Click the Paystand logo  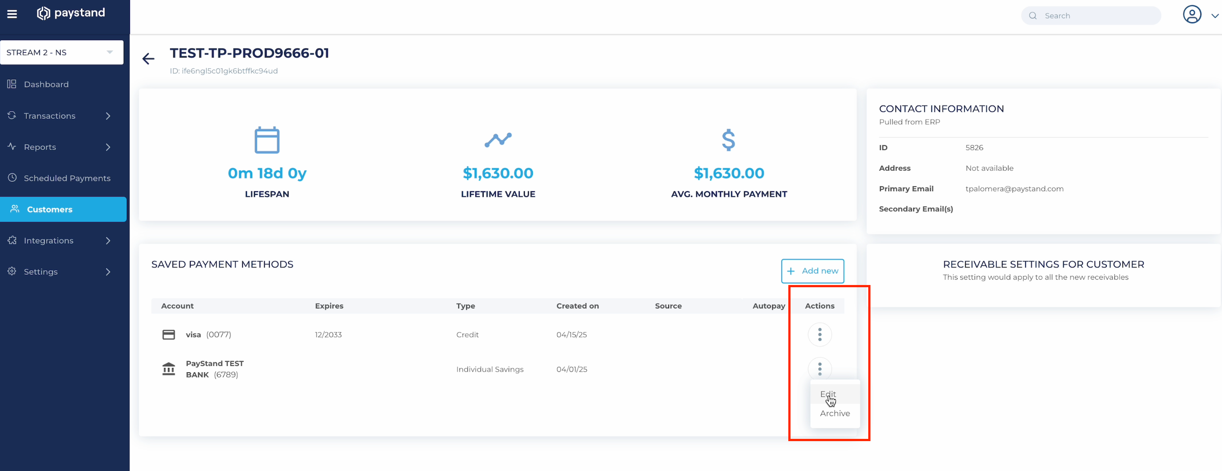(x=71, y=13)
